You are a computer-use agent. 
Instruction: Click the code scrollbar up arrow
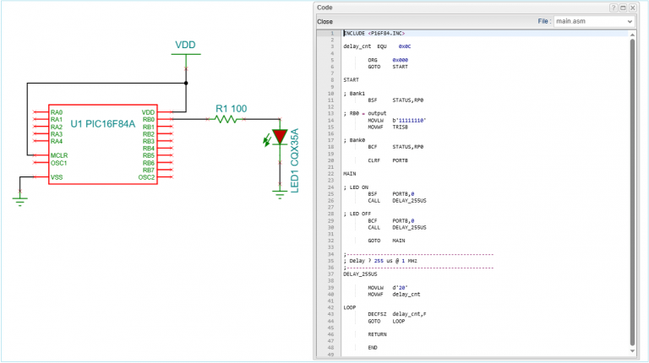[x=632, y=35]
